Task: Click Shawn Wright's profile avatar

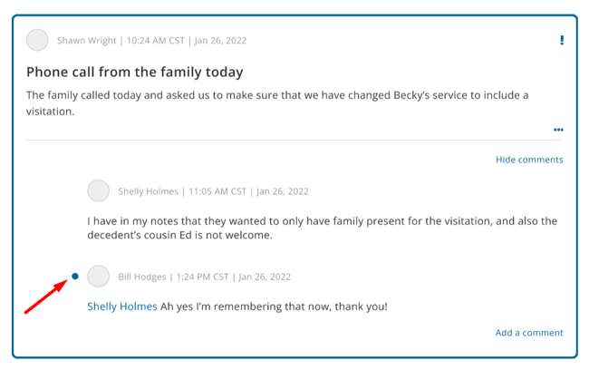Action: pyautogui.click(x=37, y=40)
